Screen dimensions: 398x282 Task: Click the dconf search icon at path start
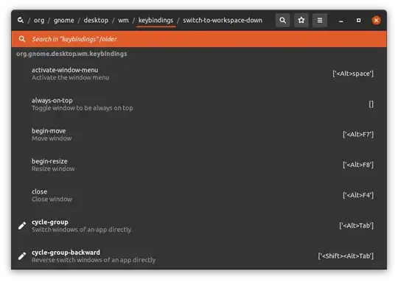point(21,20)
